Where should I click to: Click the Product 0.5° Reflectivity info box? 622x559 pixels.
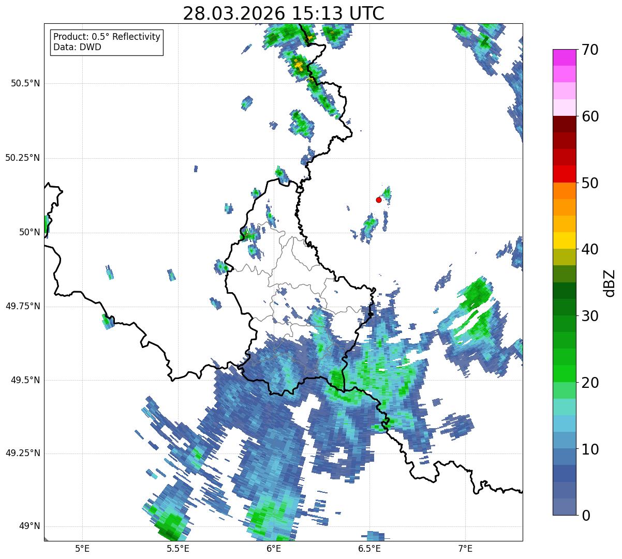107,42
